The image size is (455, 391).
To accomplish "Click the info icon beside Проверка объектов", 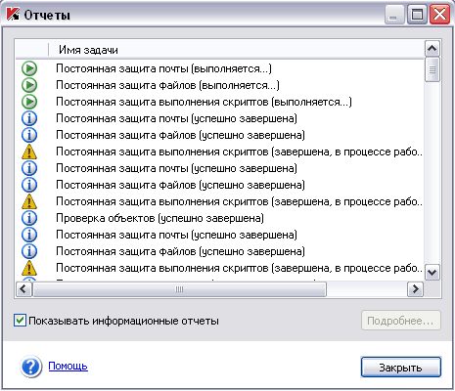I will pos(29,218).
